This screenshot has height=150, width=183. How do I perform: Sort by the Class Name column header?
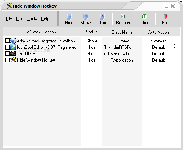click(122, 32)
